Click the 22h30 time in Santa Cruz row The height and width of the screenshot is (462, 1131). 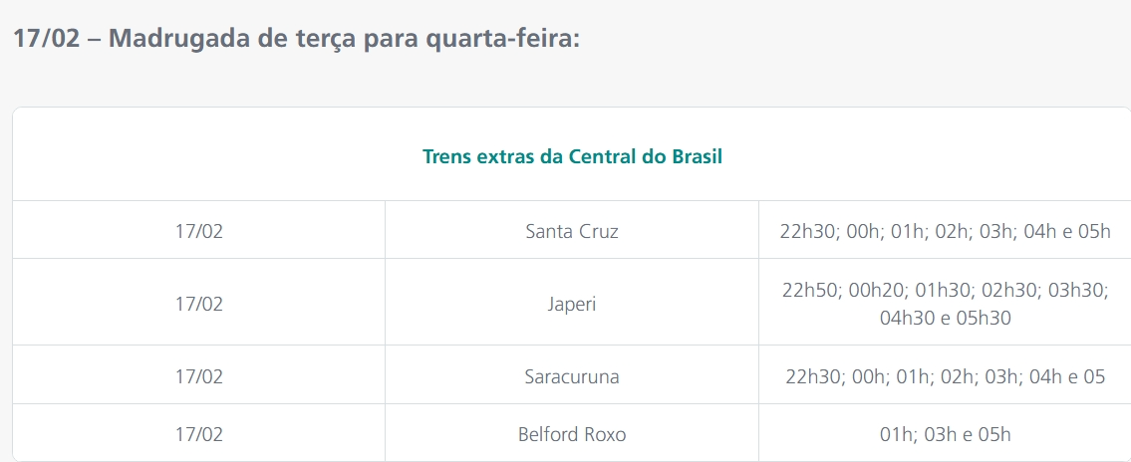tap(807, 231)
